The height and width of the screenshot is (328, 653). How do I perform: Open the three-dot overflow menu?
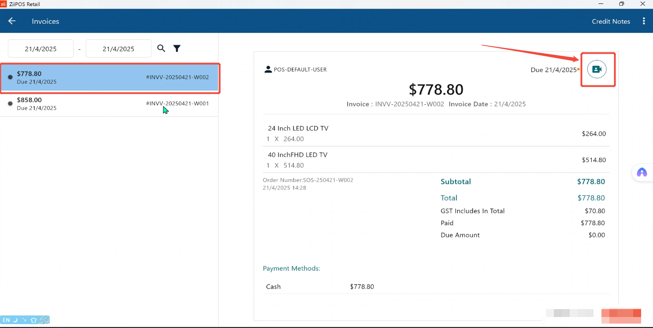point(644,21)
